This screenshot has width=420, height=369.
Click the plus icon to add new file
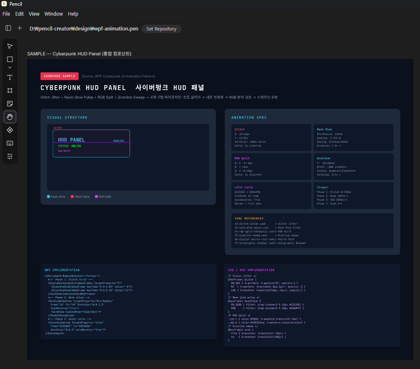click(x=20, y=28)
